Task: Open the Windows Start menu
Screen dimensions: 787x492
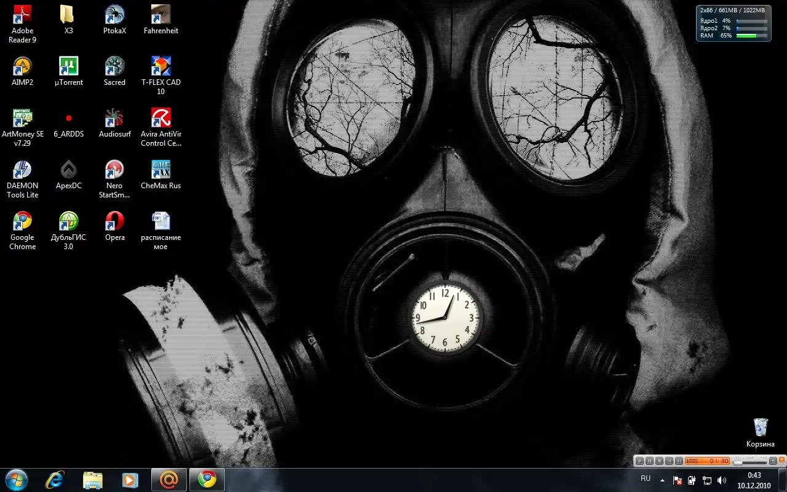Action: point(16,480)
